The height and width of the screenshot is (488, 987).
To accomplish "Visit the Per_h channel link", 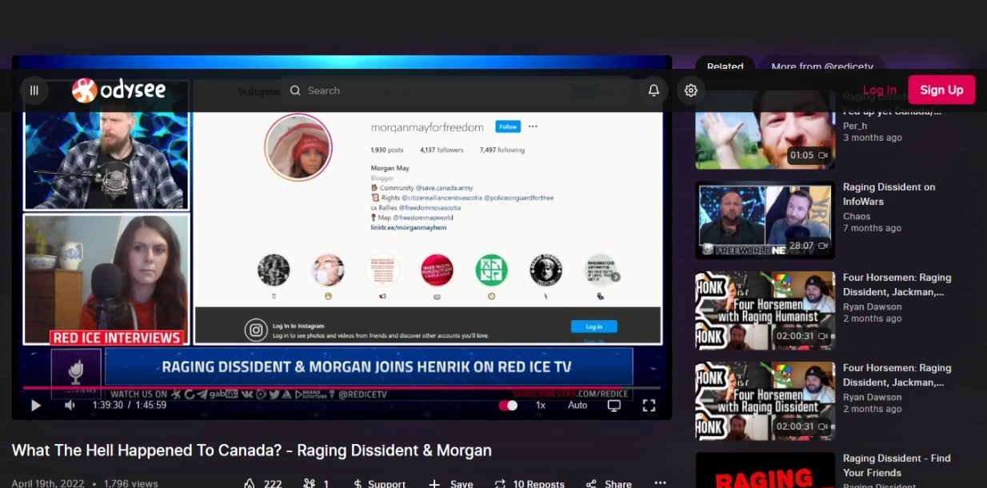I will coord(855,126).
